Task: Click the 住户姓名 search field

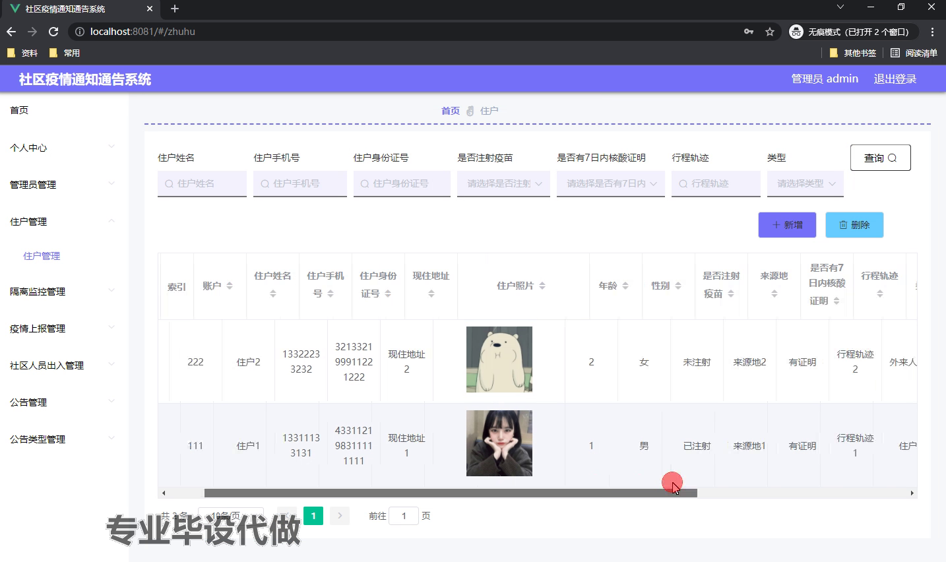Action: [x=202, y=183]
